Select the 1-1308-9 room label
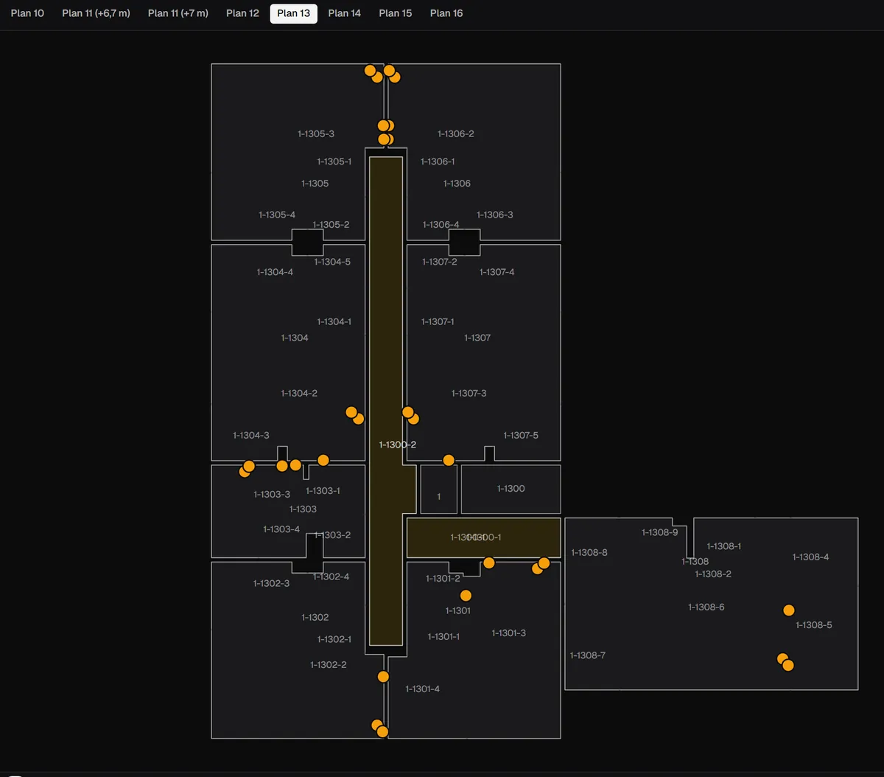 coord(660,532)
